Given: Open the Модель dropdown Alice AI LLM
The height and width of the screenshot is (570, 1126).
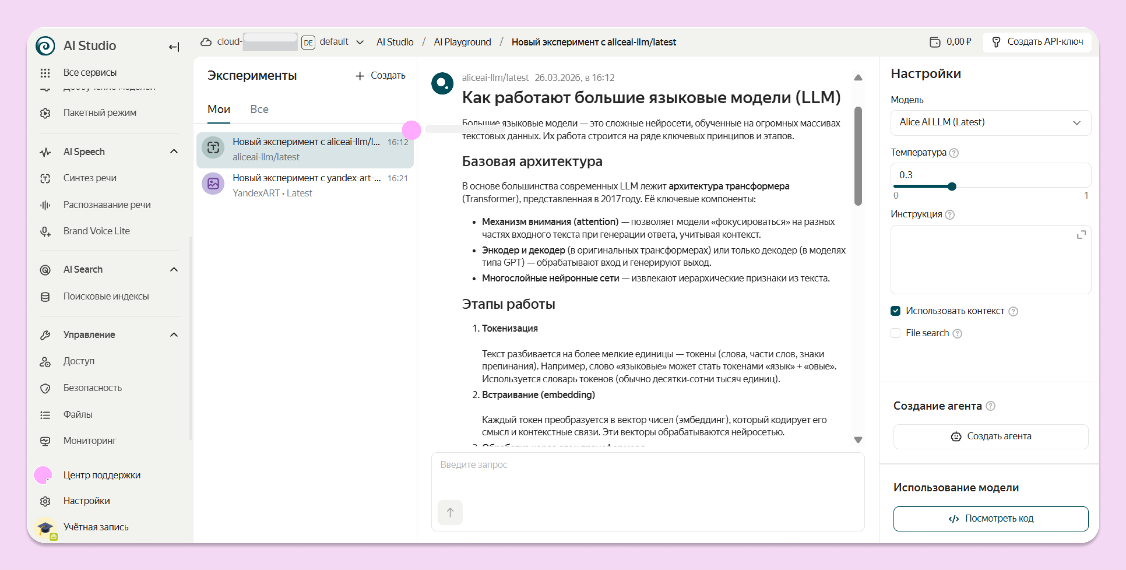Looking at the screenshot, I should [x=990, y=122].
